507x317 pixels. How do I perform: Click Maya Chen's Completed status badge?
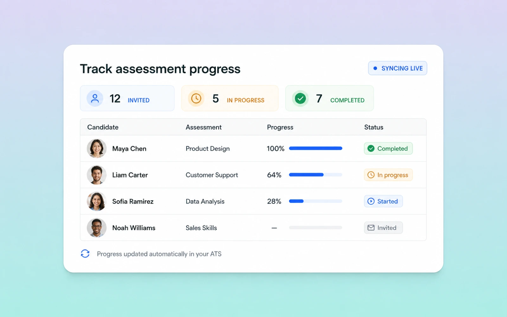[x=388, y=148]
